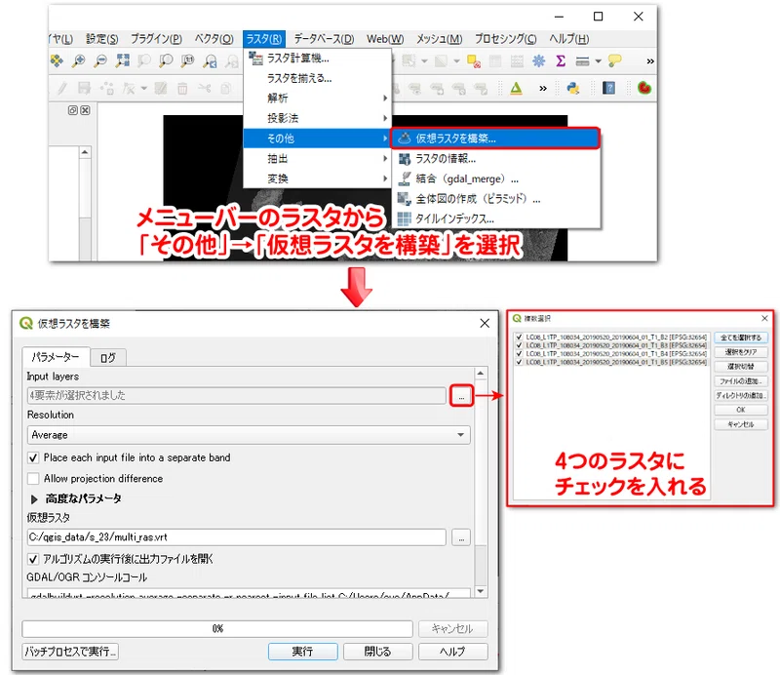Expand the 高度なパラメータ section
The height and width of the screenshot is (675, 780).
(34, 498)
